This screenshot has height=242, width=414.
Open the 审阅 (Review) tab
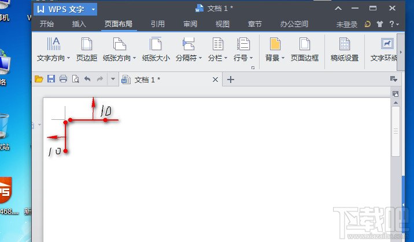click(x=190, y=24)
